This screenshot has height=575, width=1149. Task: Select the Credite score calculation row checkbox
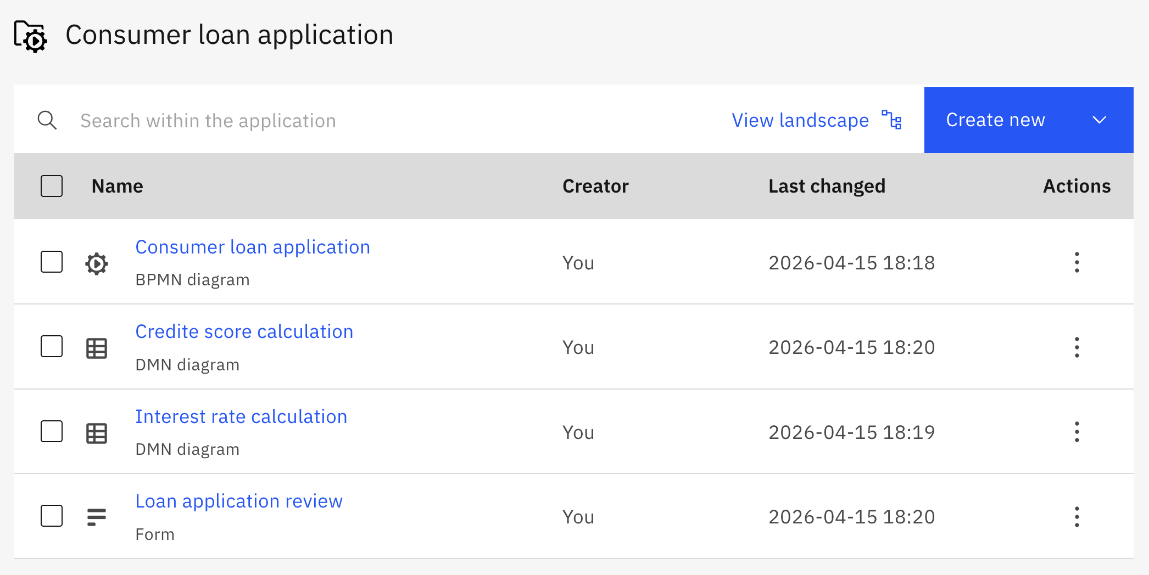tap(52, 347)
